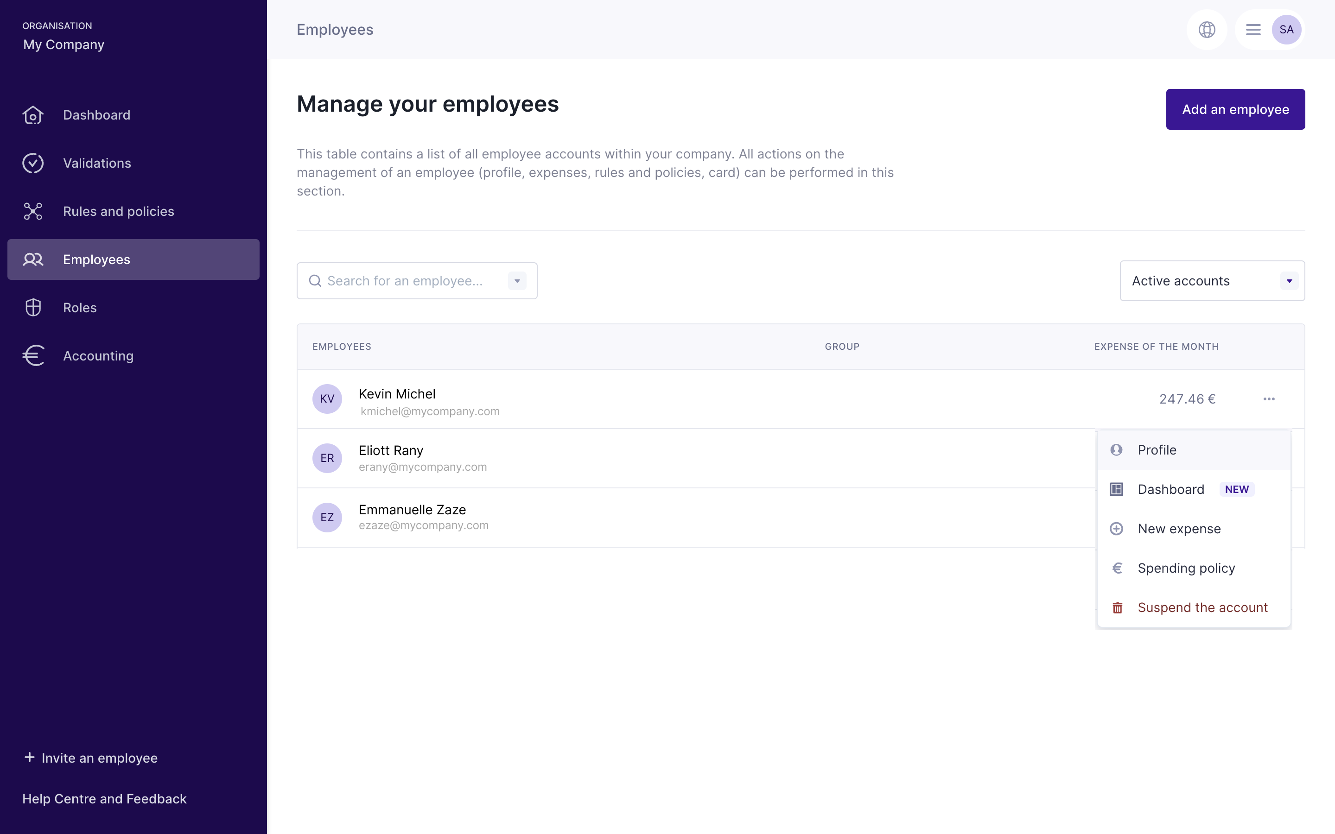Viewport: 1335px width, 834px height.
Task: Click the Accounting euro icon
Action: tap(33, 356)
